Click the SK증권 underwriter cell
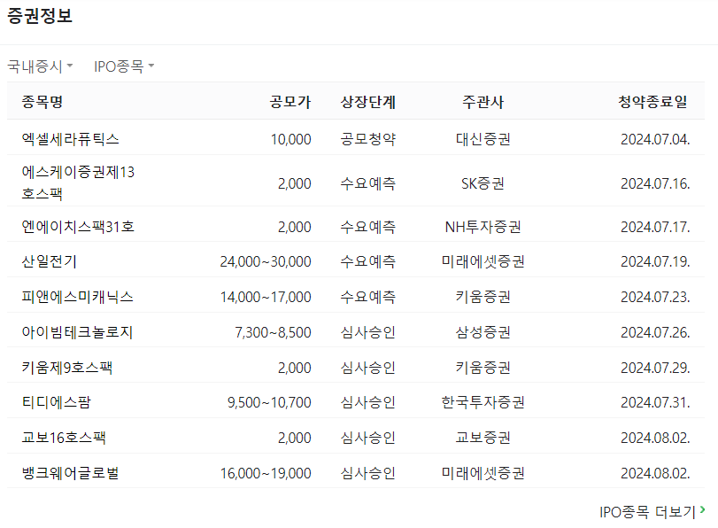The height and width of the screenshot is (528, 718). click(x=483, y=183)
